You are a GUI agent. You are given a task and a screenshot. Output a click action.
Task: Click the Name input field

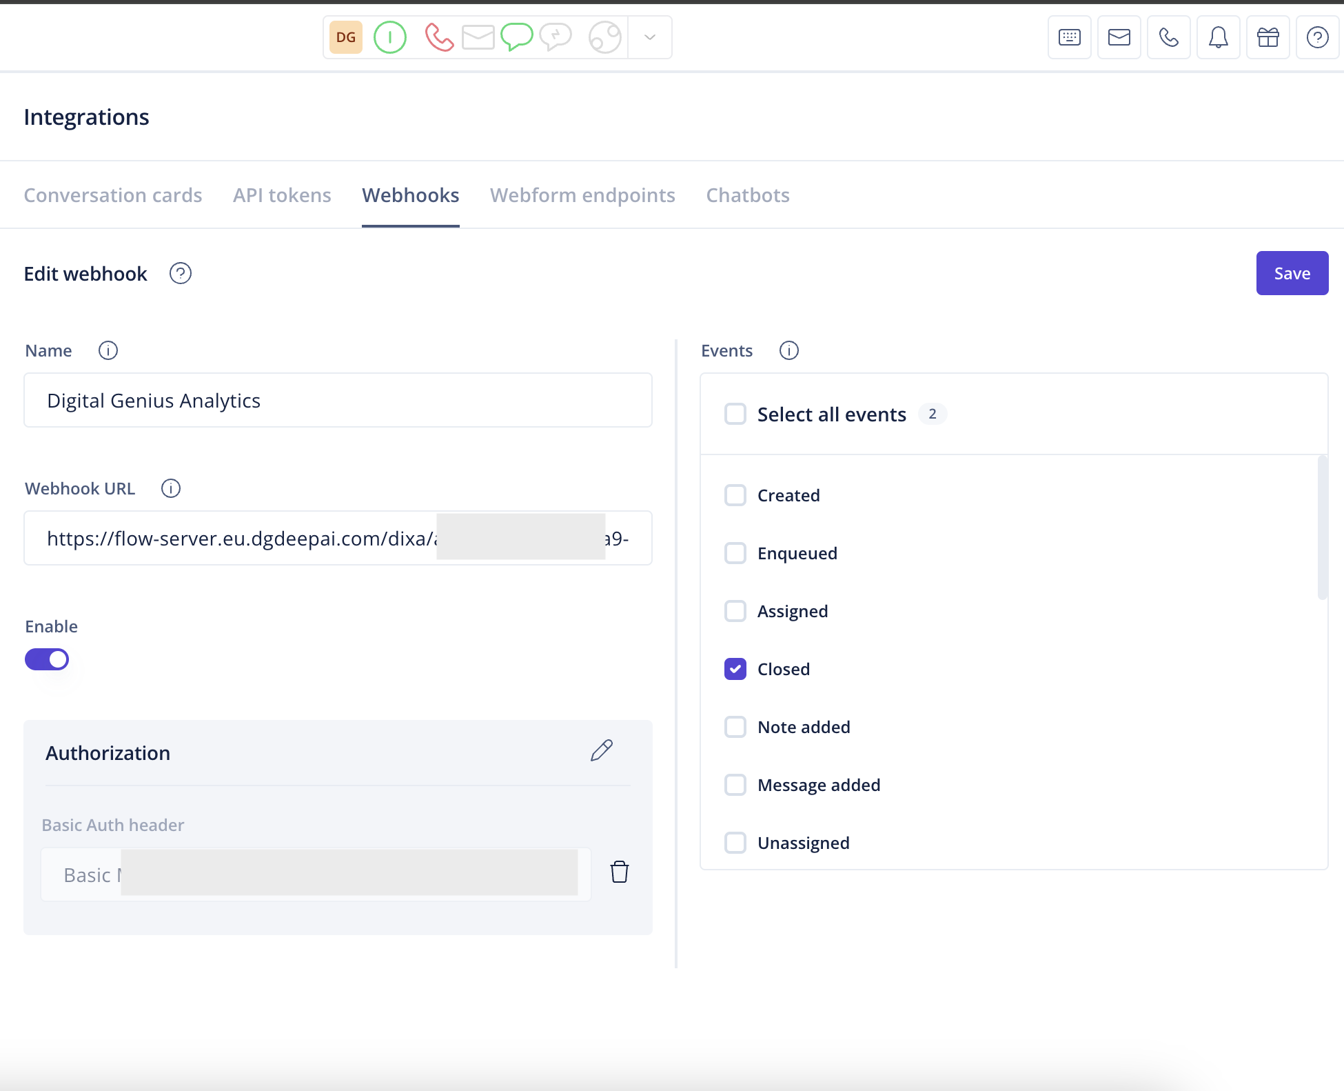point(338,400)
